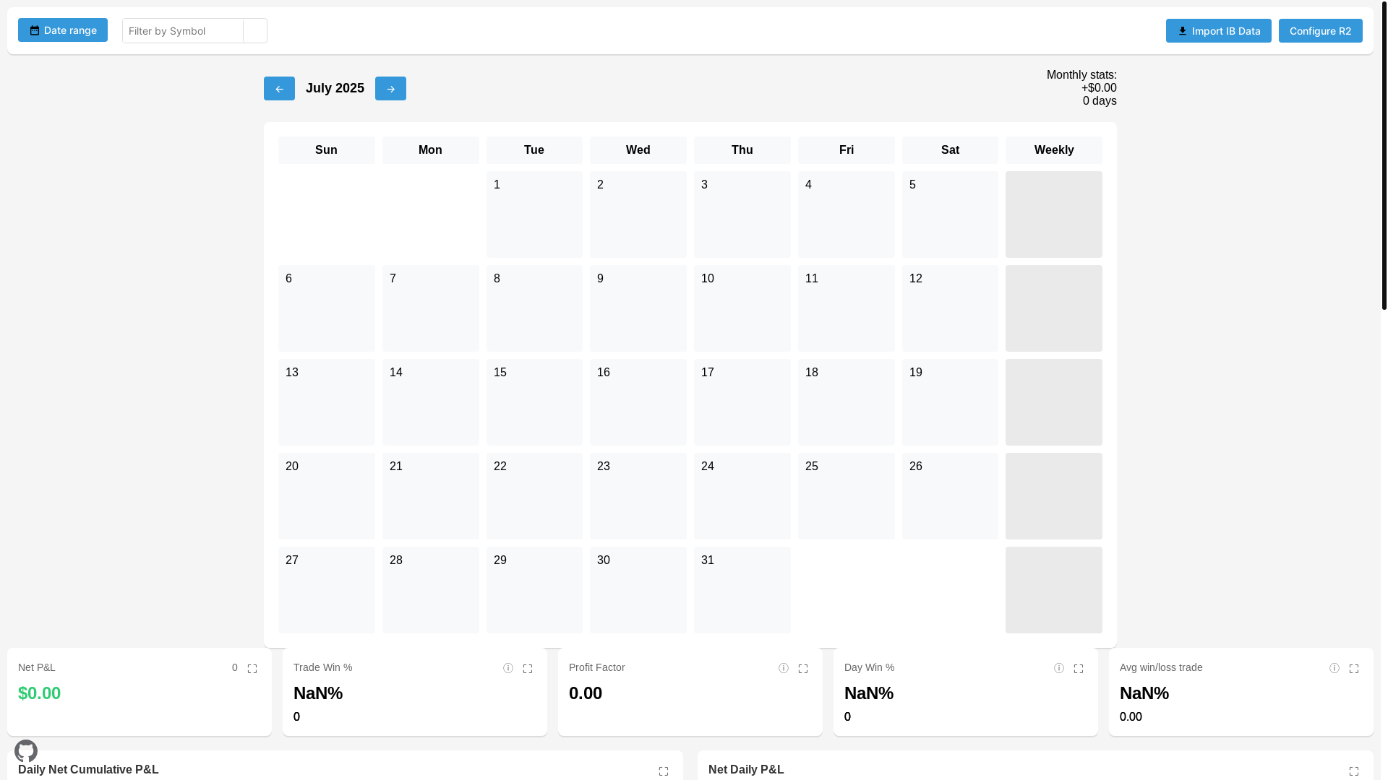Click the 0.00 Profit Factor value

pos(586,693)
